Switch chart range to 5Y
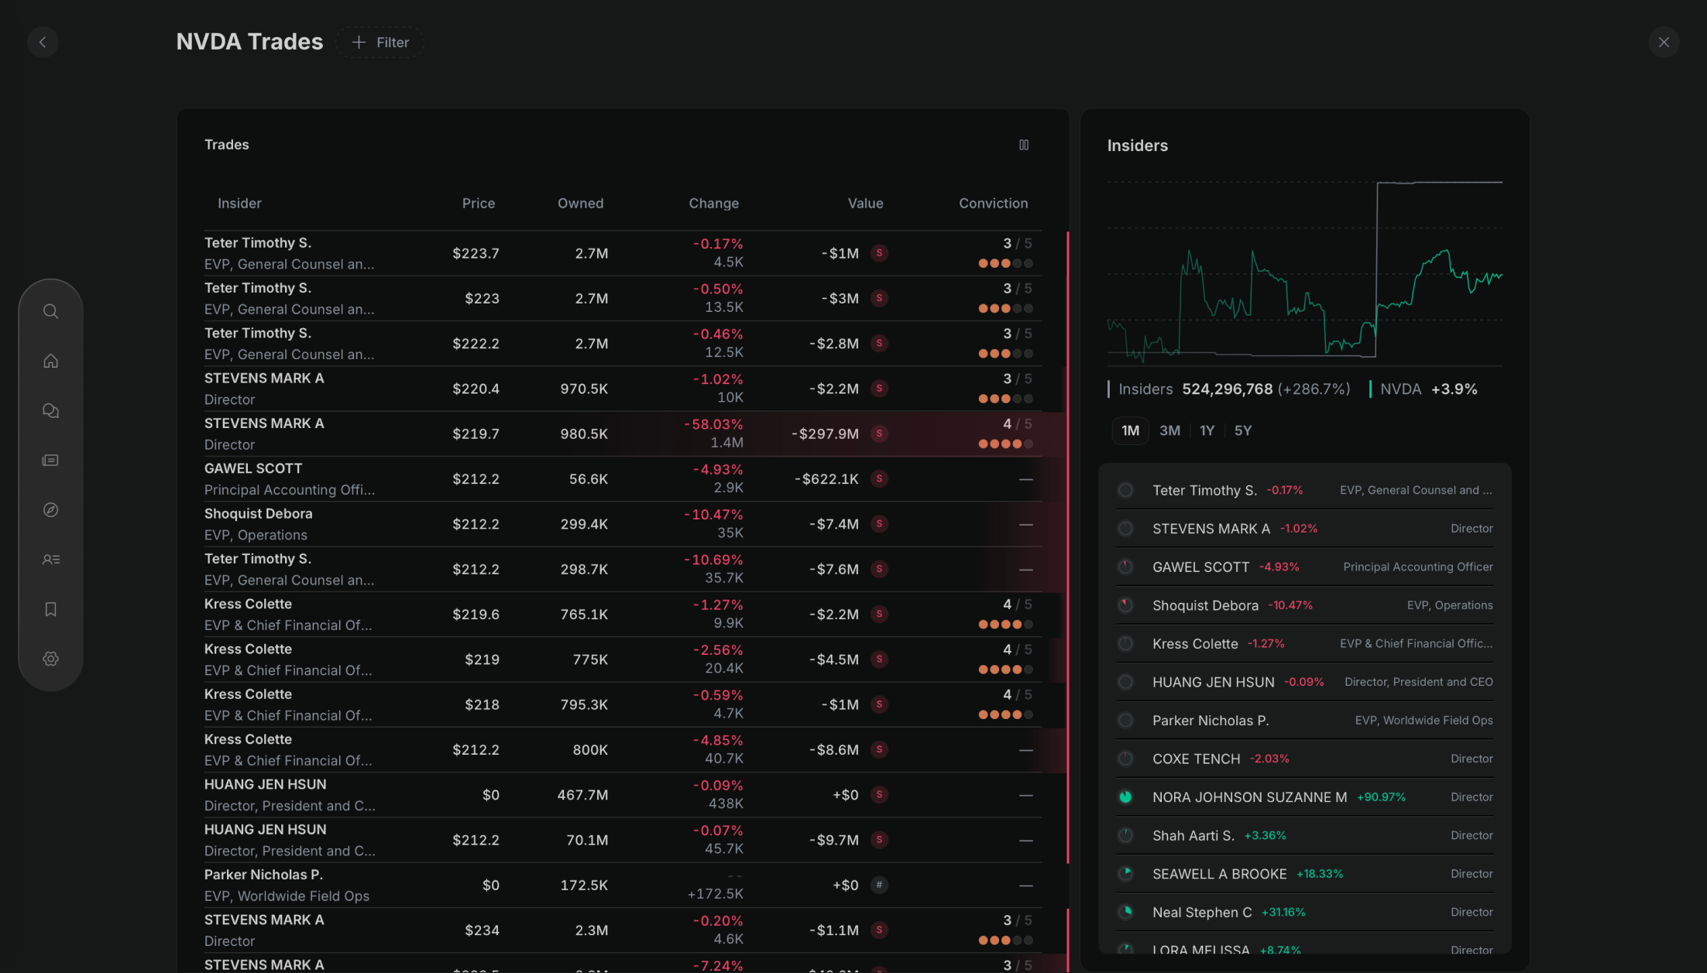The width and height of the screenshot is (1707, 973). pyautogui.click(x=1242, y=430)
